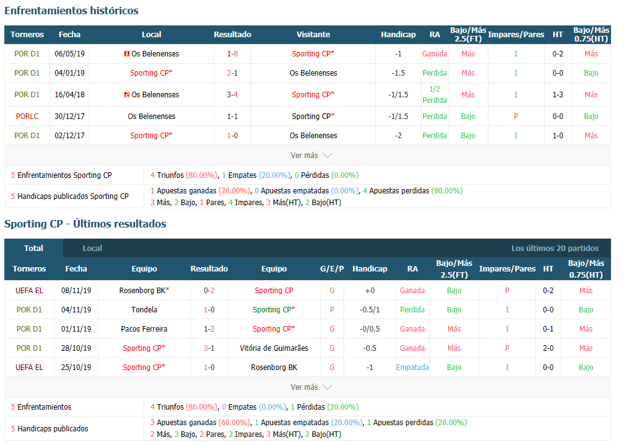This screenshot has width=624, height=445.
Task: Open the Vitória de Guimarães team link
Action: 274,348
